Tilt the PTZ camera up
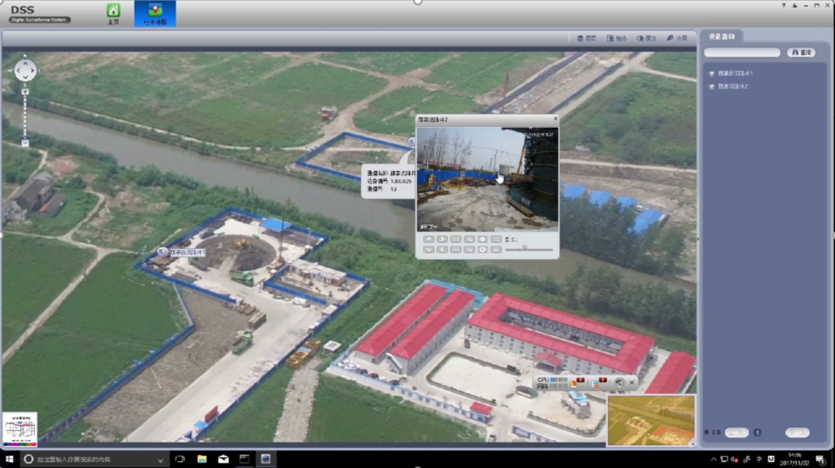 tap(429, 240)
